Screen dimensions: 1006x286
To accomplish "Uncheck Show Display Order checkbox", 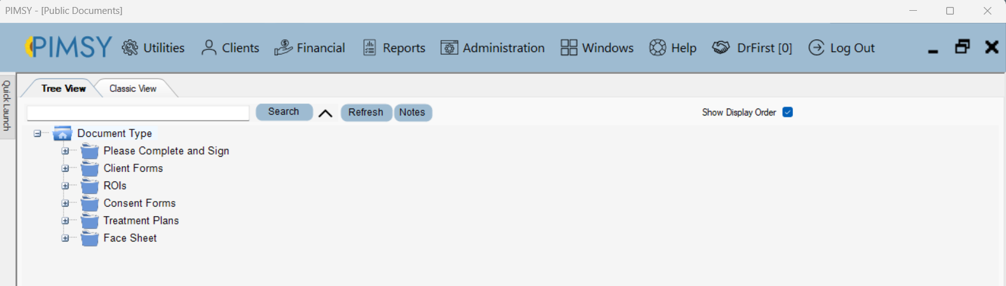I will [787, 112].
